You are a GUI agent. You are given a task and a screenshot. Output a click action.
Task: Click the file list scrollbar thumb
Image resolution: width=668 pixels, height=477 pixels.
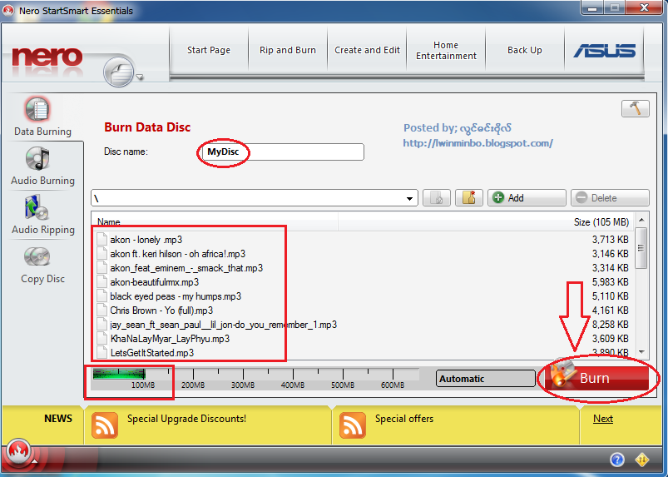[x=641, y=248]
